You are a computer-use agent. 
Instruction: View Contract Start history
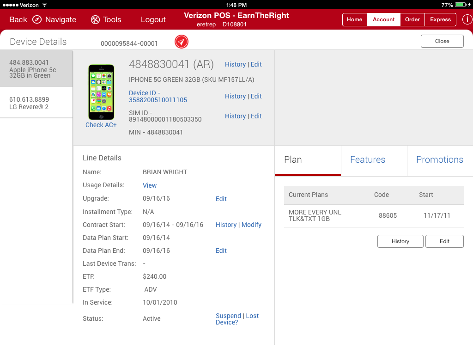226,225
